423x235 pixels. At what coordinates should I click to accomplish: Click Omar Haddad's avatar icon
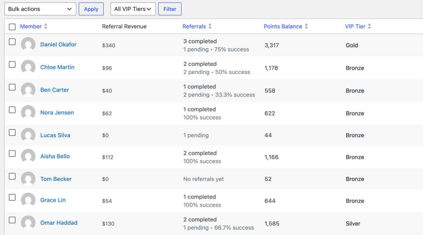coord(28,223)
